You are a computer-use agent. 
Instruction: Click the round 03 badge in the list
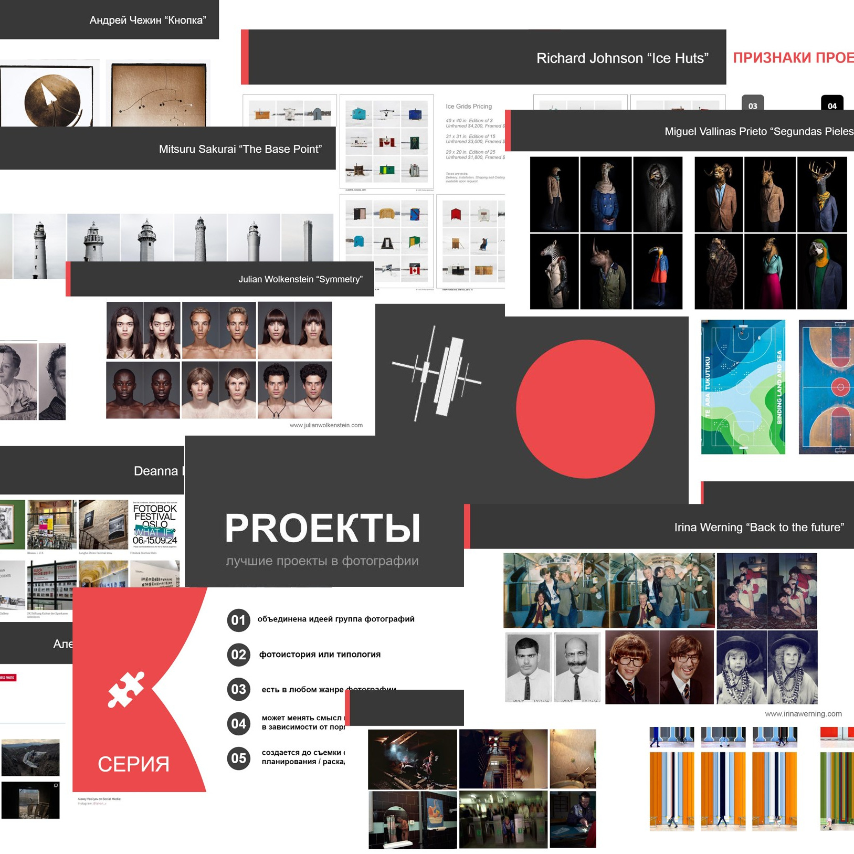click(238, 689)
